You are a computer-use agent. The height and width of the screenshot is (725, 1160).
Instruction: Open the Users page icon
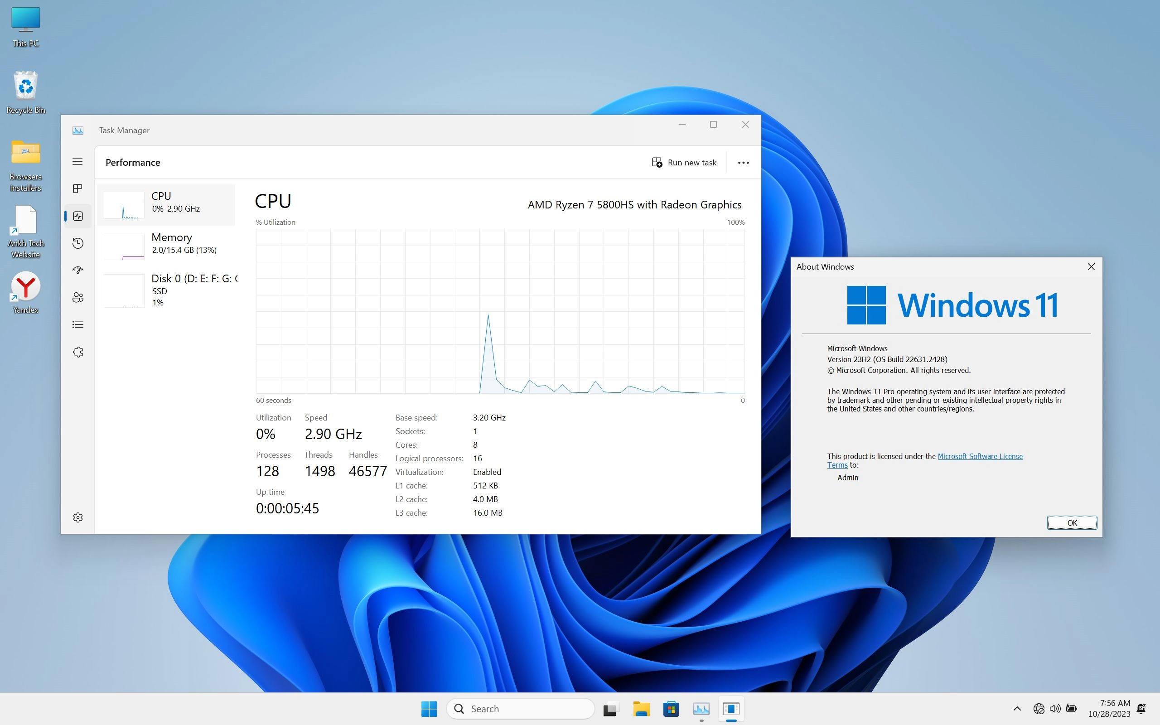(x=77, y=297)
